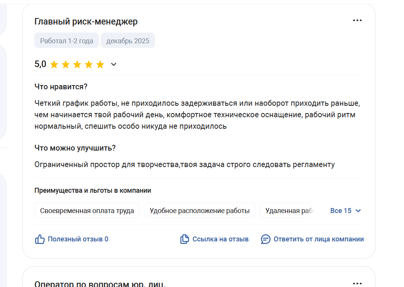This screenshot has width=404, height=287.
Task: Click the Ссылка на отзыв link text
Action: [220, 239]
